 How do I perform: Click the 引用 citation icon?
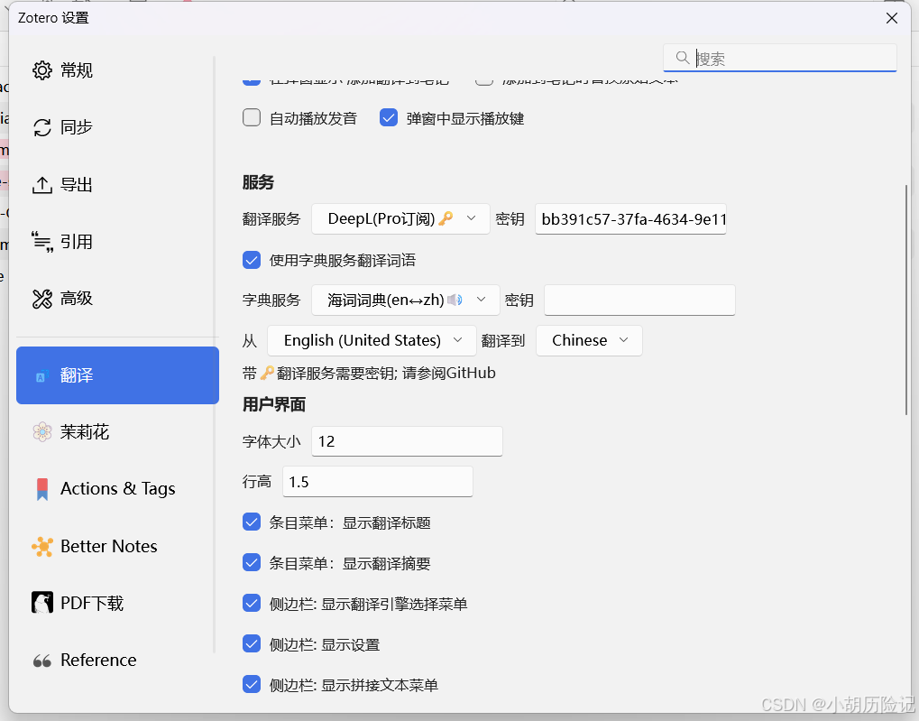41,241
